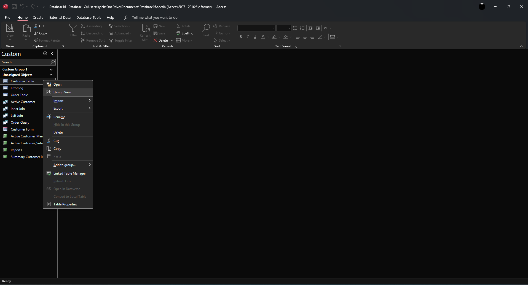Screen dimensions: 528x285
Task: Toggle underline formatting button
Action: point(255,37)
